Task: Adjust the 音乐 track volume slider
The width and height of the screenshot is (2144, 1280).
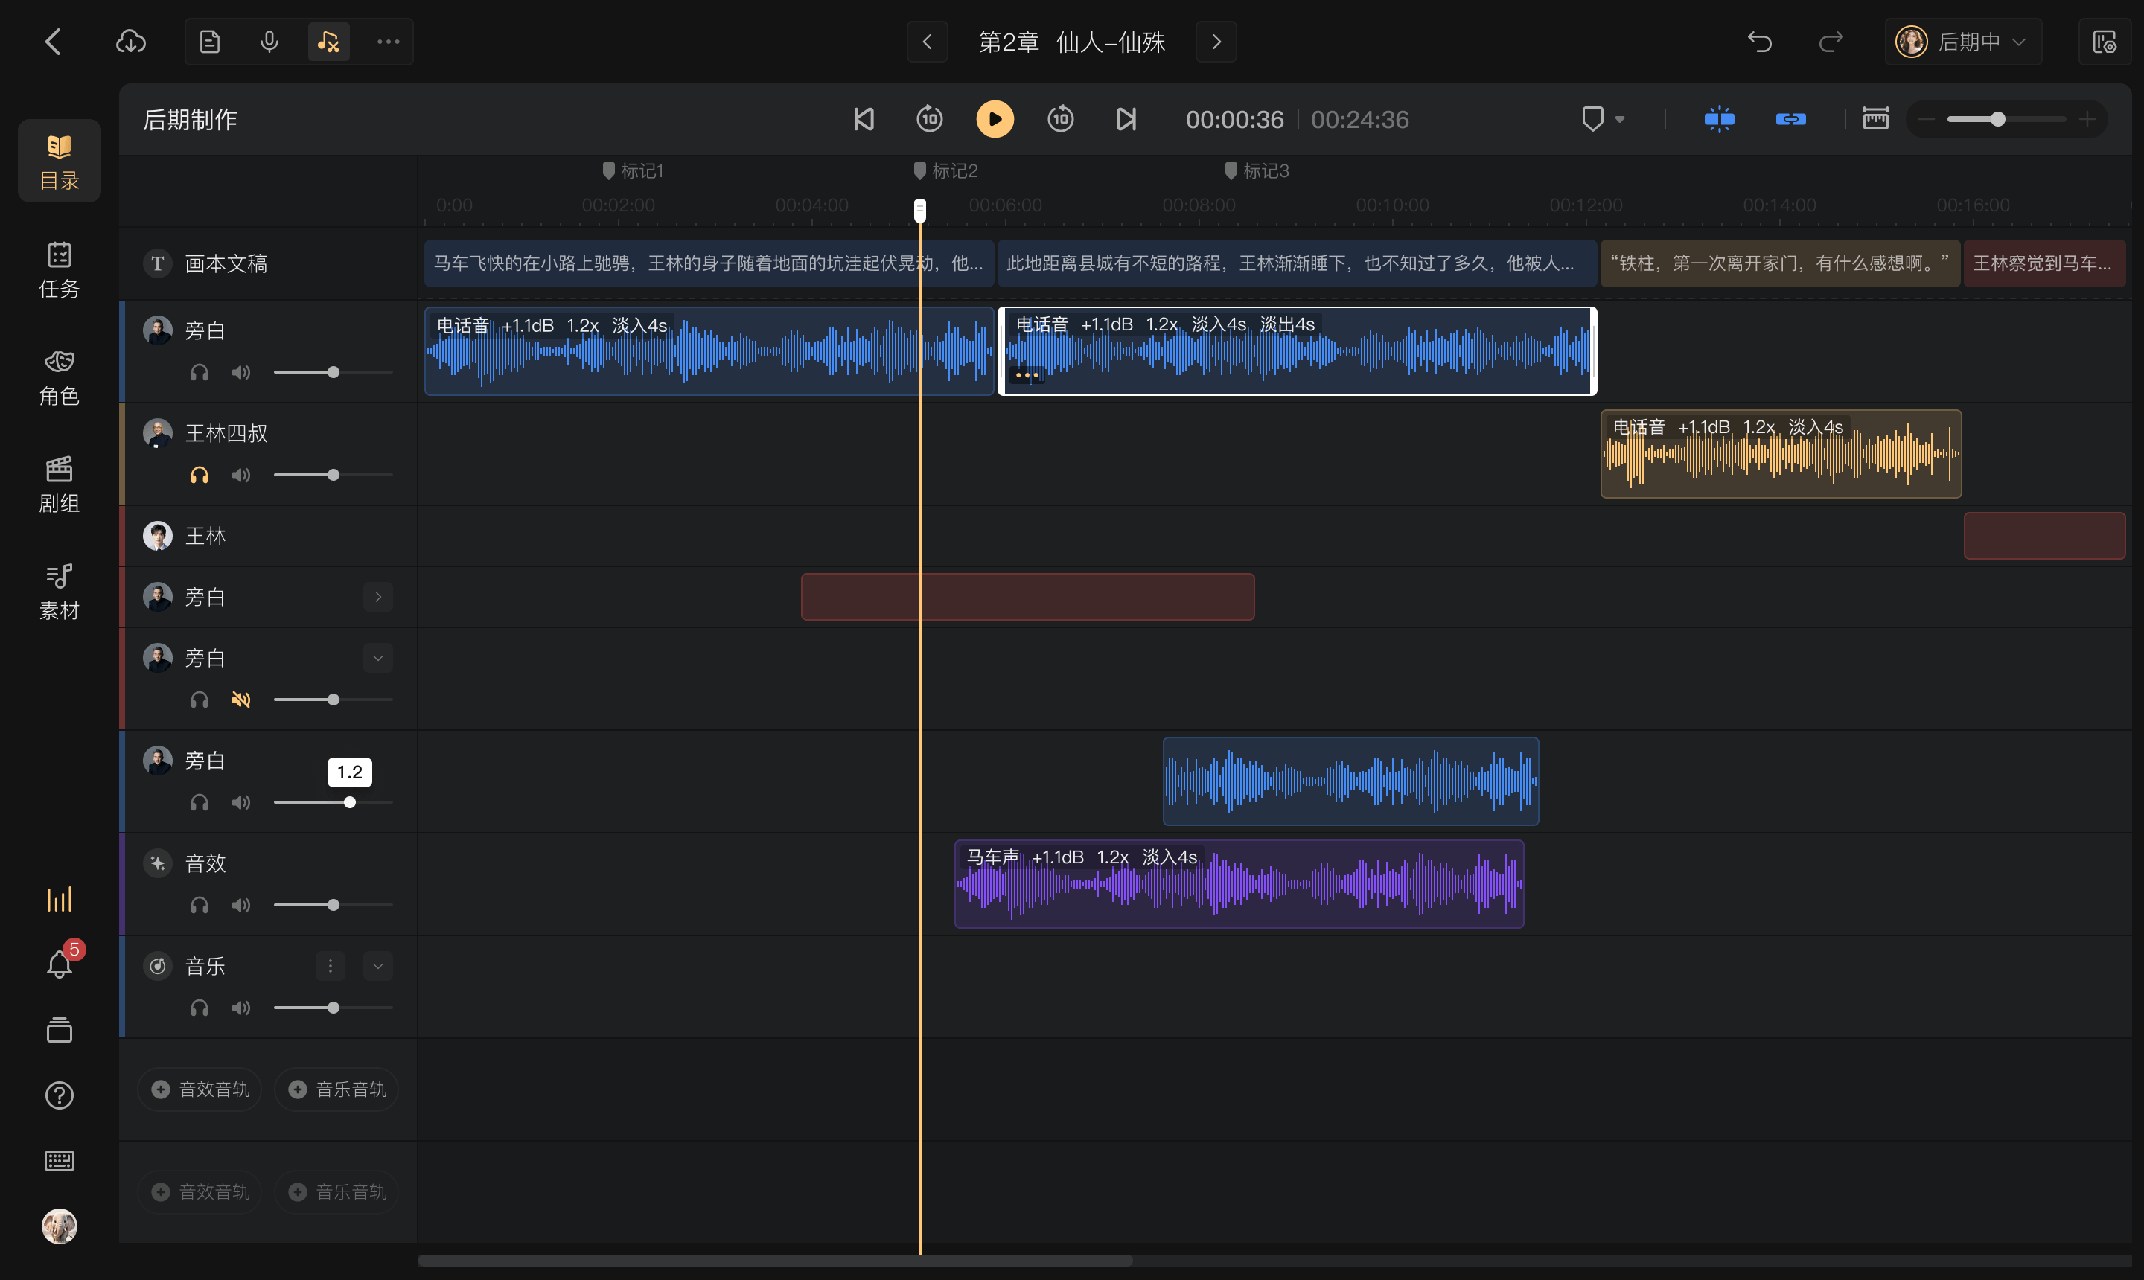Action: 333,1008
